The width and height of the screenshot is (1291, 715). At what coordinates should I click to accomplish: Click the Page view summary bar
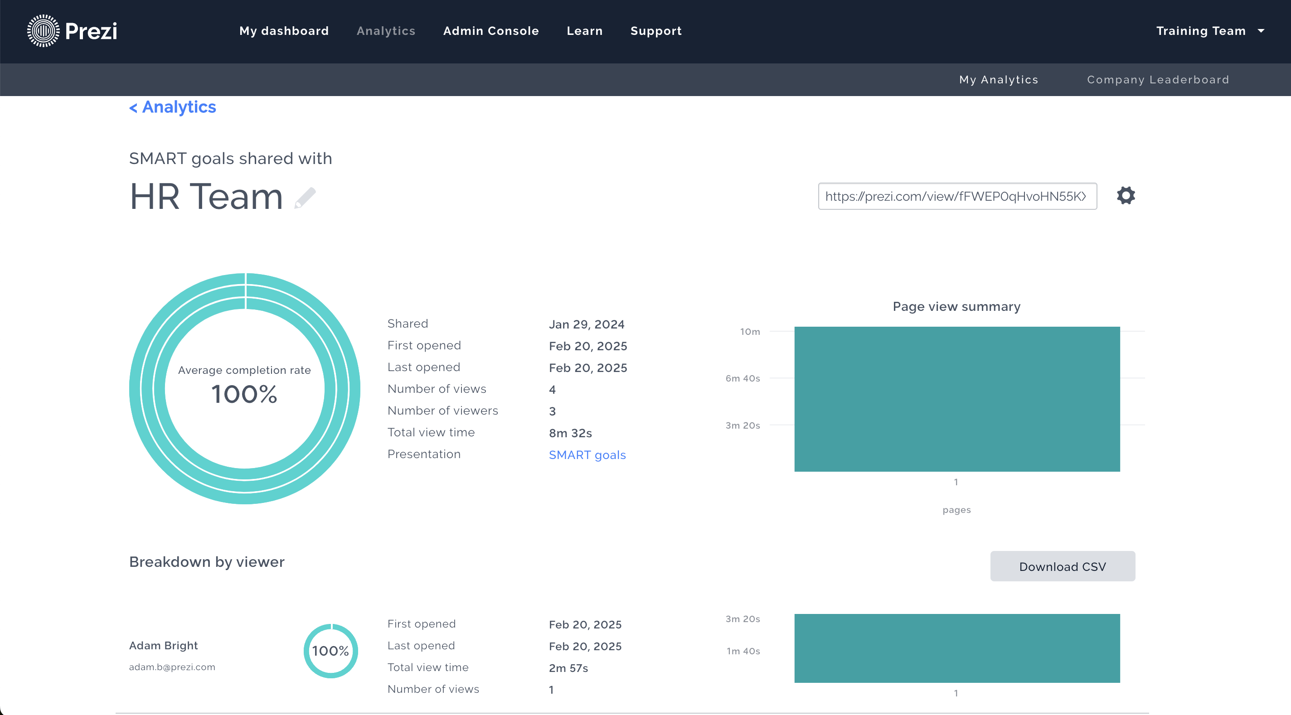click(956, 399)
